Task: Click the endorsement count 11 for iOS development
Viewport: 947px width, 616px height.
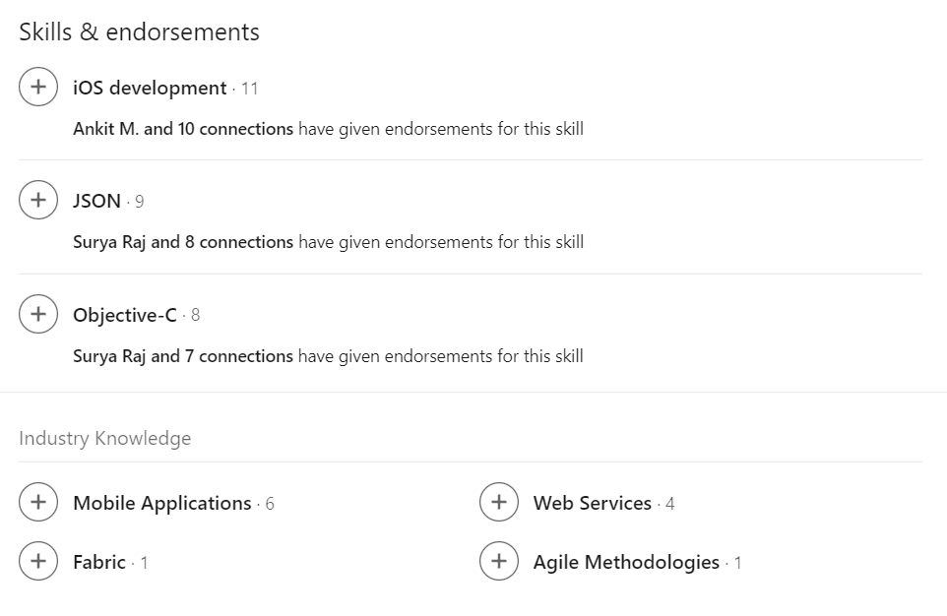Action: coord(250,89)
